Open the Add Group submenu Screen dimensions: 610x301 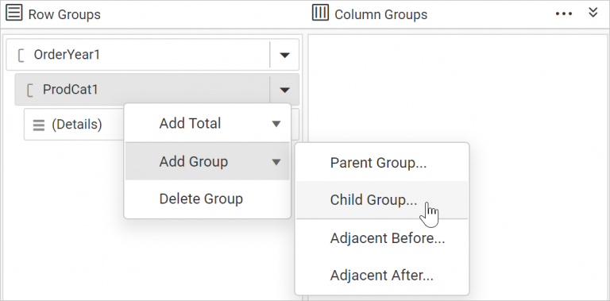click(x=207, y=161)
